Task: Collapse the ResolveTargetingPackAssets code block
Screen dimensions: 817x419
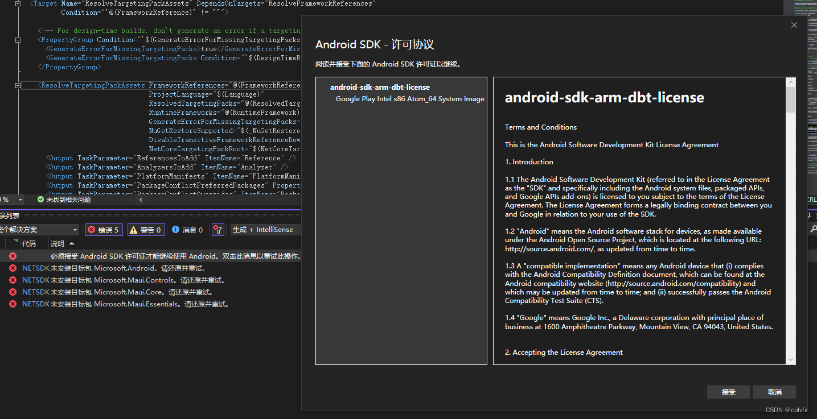Action: pyautogui.click(x=17, y=85)
